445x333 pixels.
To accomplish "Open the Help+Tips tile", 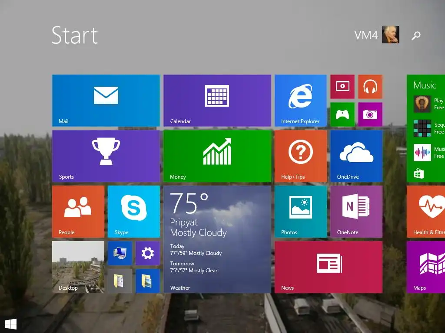I will (301, 156).
